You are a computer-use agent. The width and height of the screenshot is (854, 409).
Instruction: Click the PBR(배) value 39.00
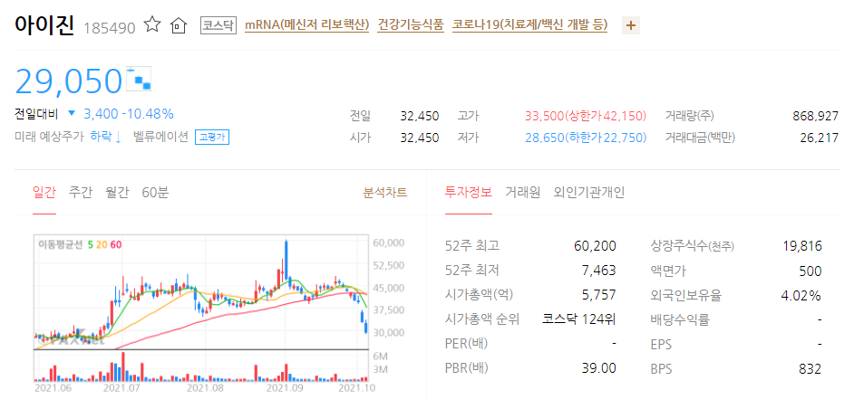[599, 368]
